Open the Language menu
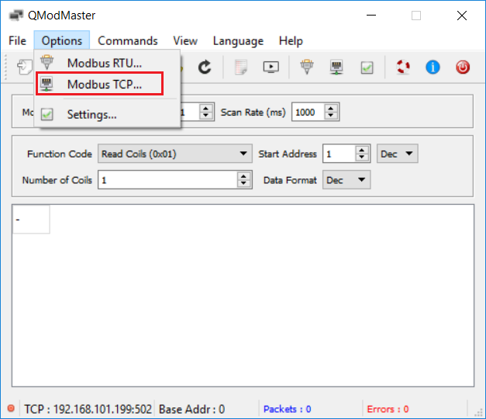Image resolution: width=486 pixels, height=419 pixels. click(x=238, y=40)
